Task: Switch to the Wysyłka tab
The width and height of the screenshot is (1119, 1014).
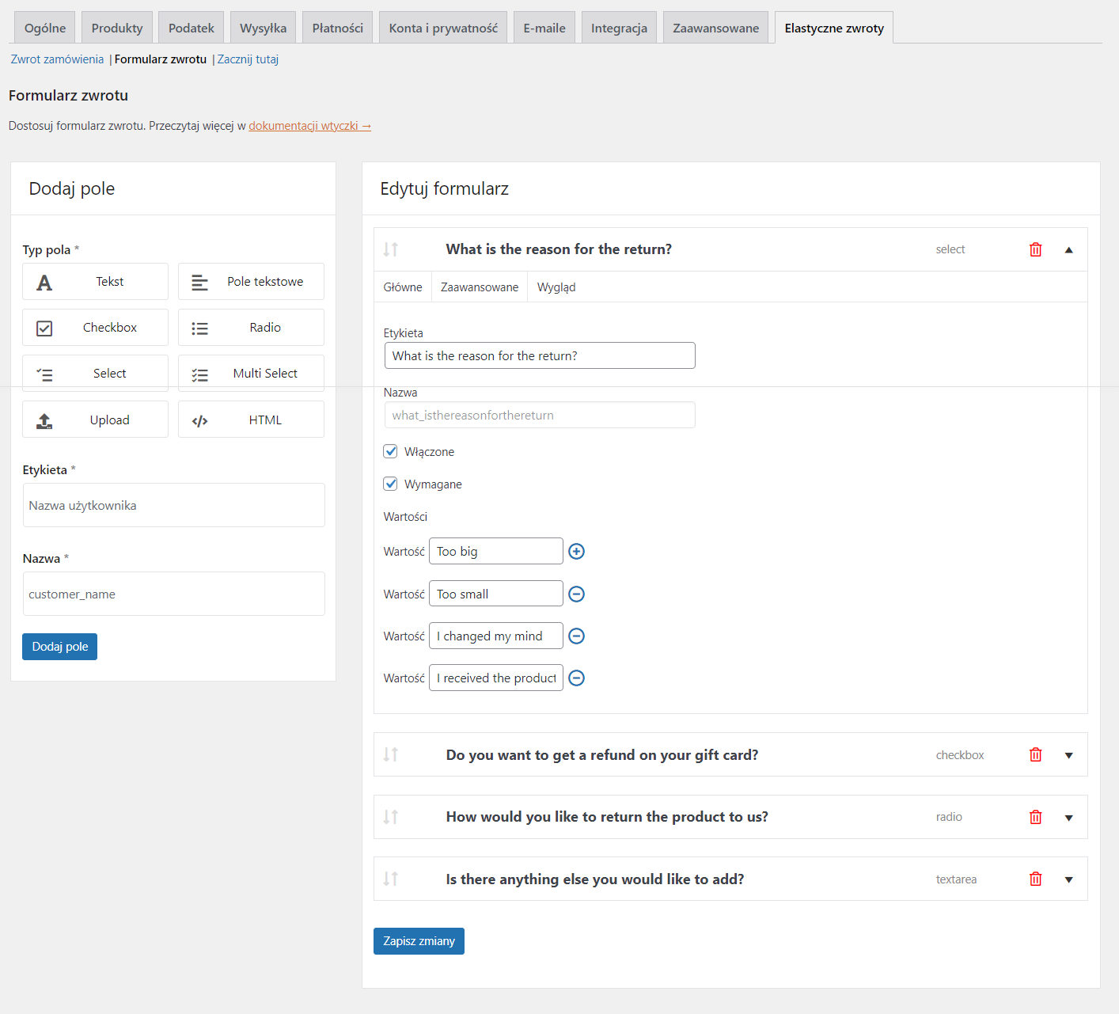Action: click(264, 28)
